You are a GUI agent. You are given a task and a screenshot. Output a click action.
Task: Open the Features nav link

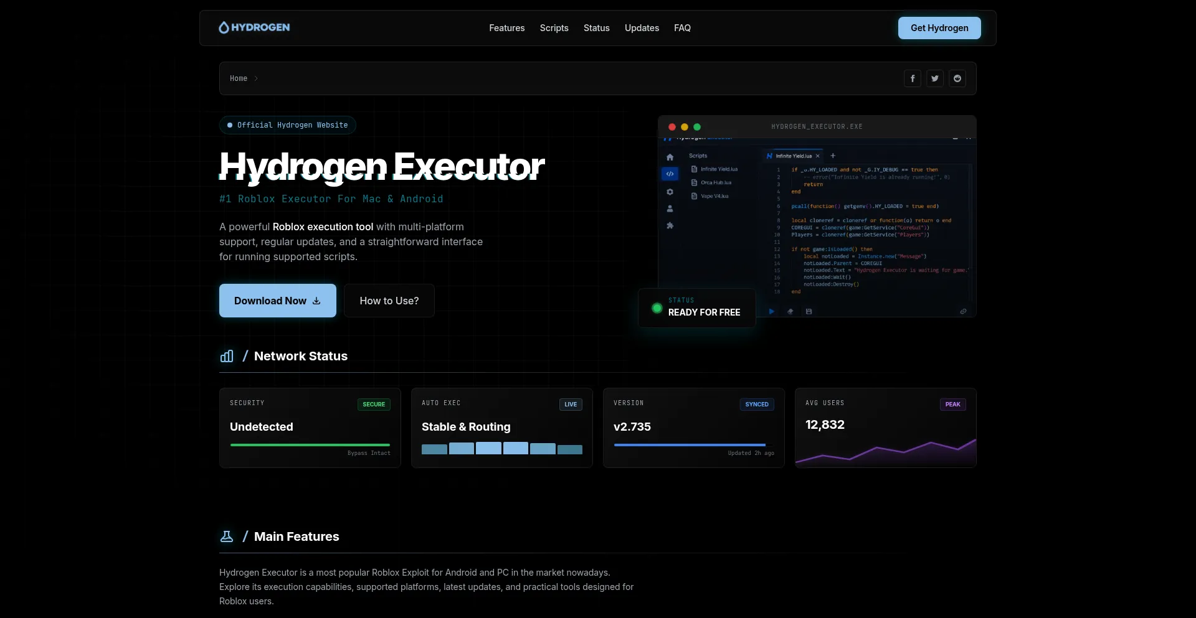point(506,28)
